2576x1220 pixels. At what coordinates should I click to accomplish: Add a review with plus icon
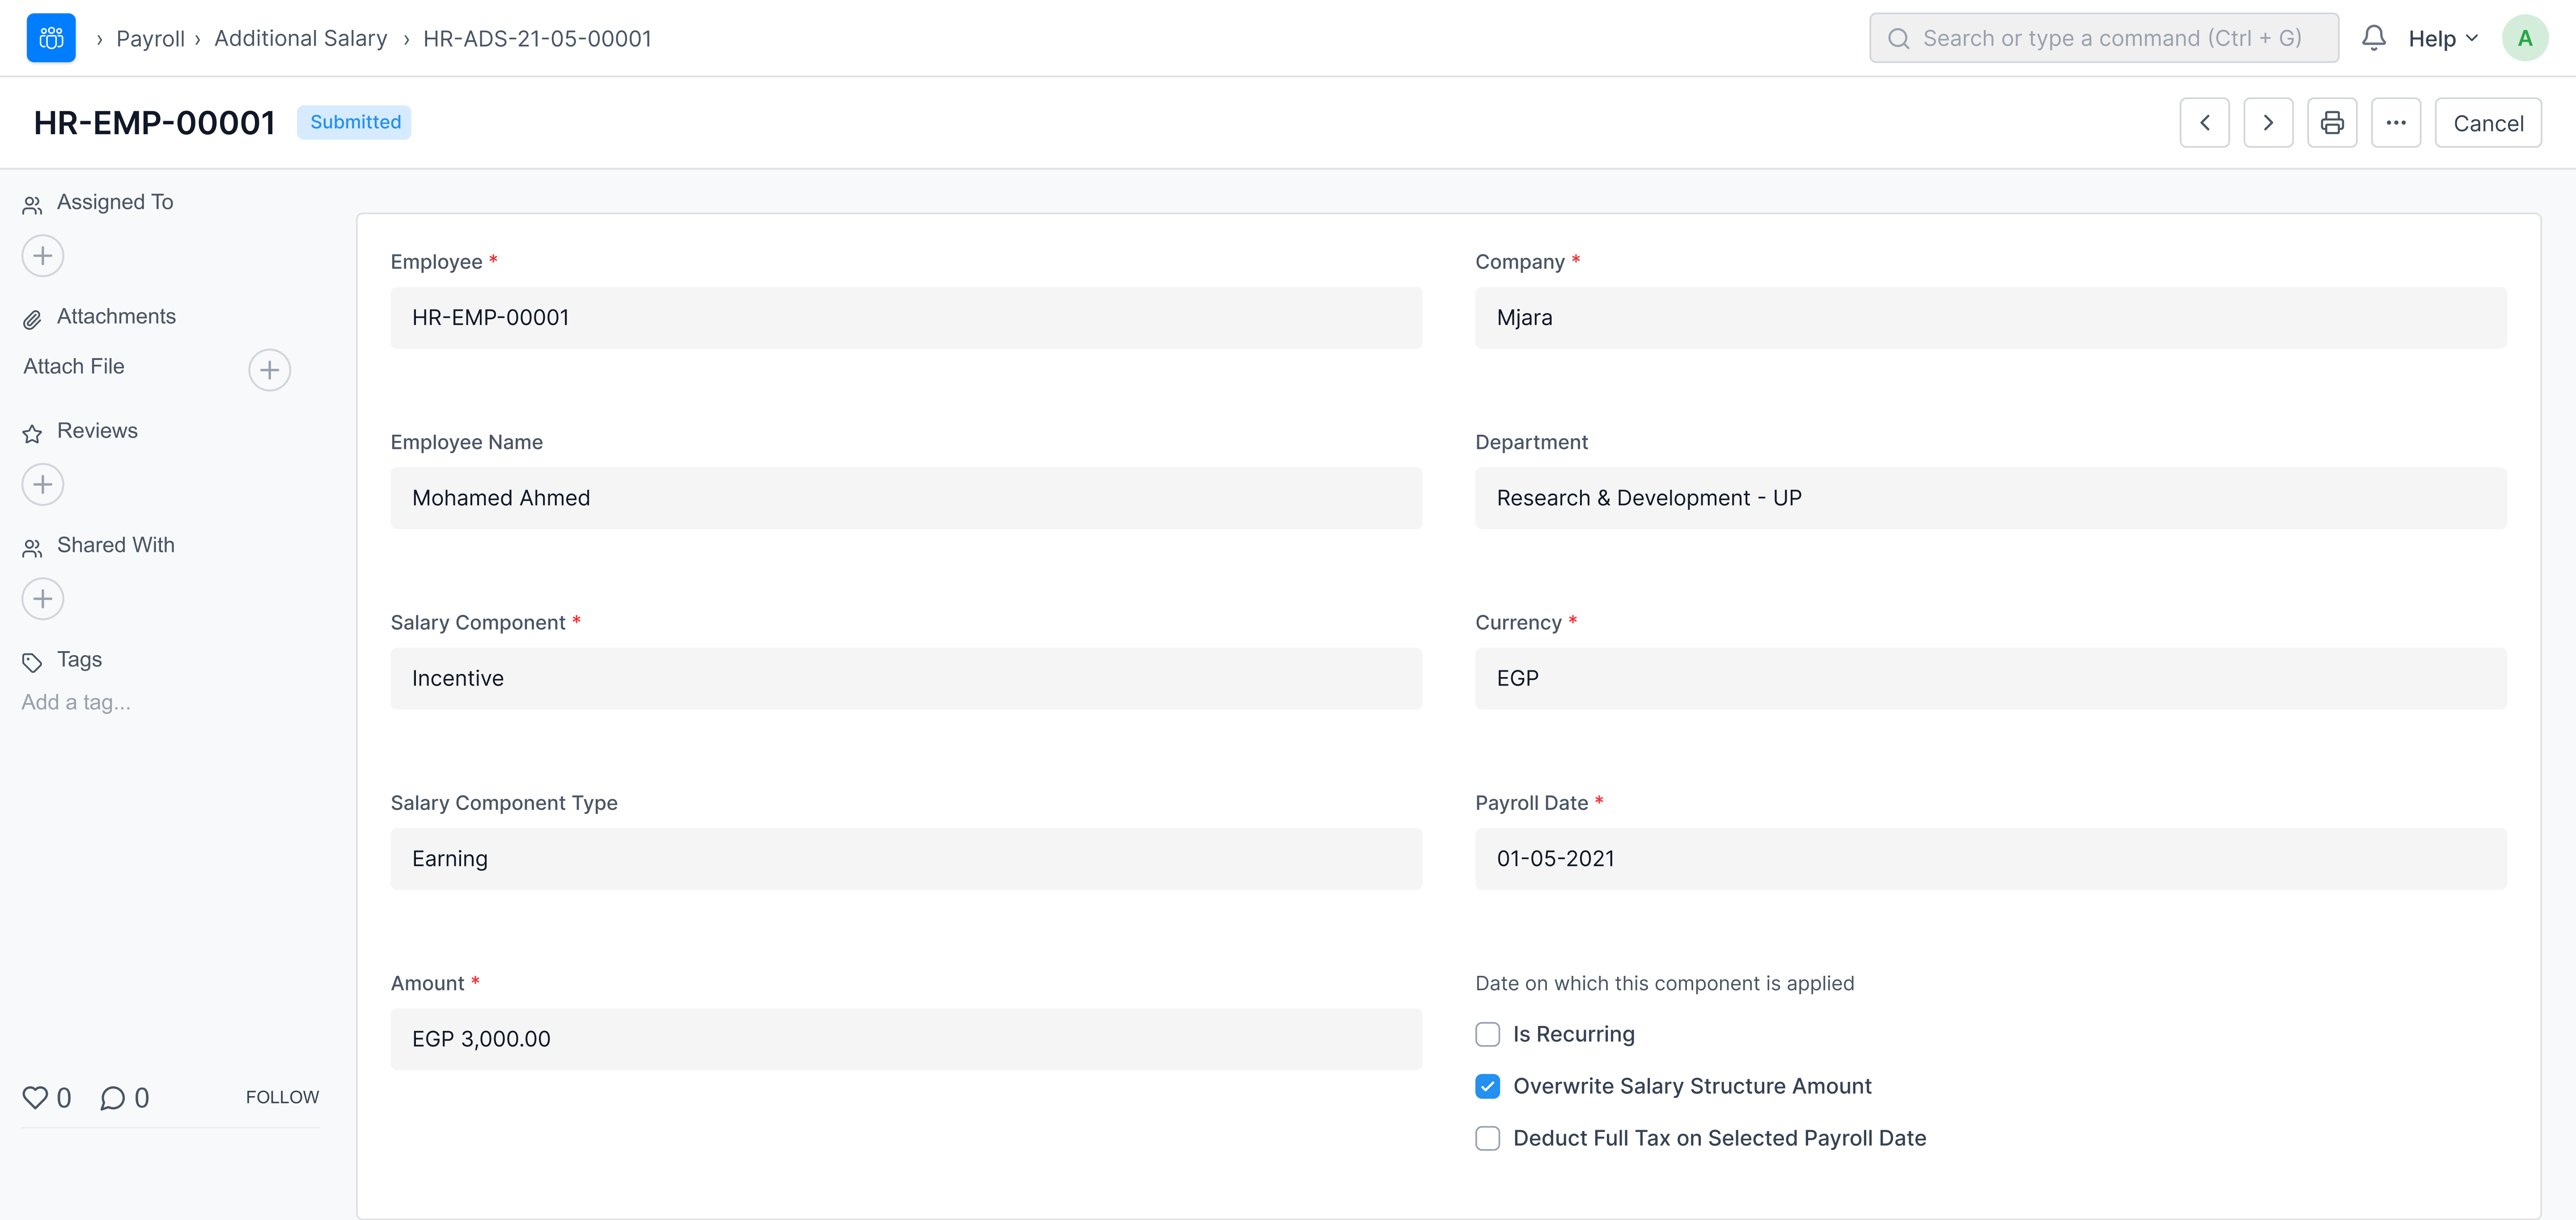pyautogui.click(x=43, y=485)
